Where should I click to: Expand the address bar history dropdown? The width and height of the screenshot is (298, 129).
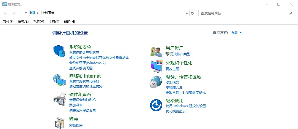point(187,13)
